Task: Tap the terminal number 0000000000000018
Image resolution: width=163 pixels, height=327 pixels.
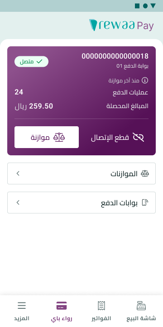Action: (x=115, y=56)
